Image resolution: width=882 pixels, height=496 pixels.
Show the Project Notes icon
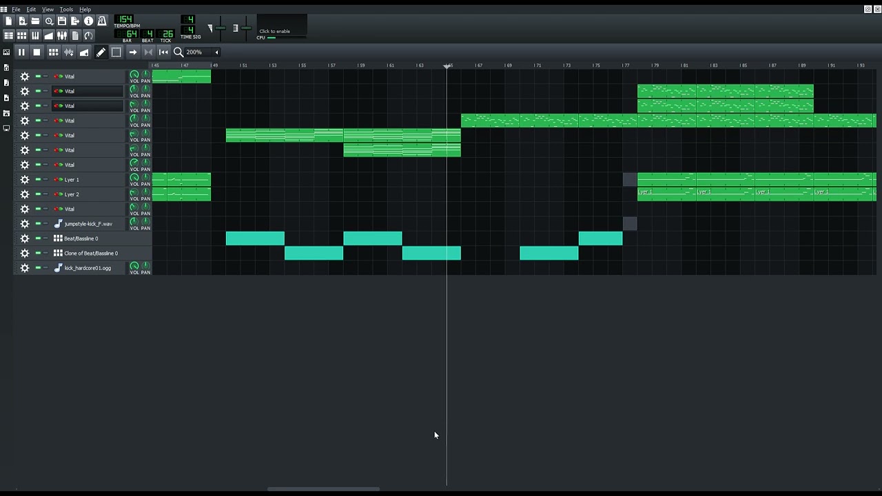[75, 35]
